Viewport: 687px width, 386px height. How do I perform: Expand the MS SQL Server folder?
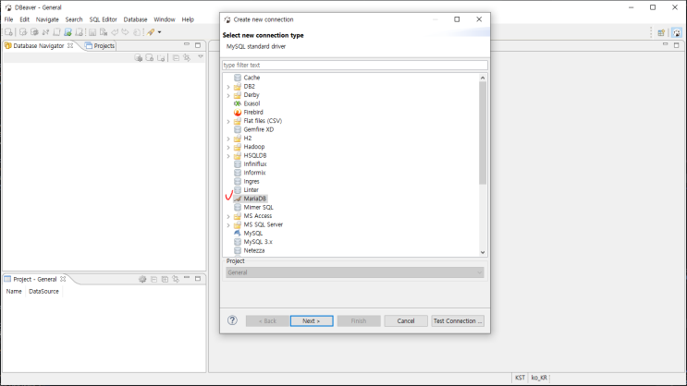[x=228, y=225]
